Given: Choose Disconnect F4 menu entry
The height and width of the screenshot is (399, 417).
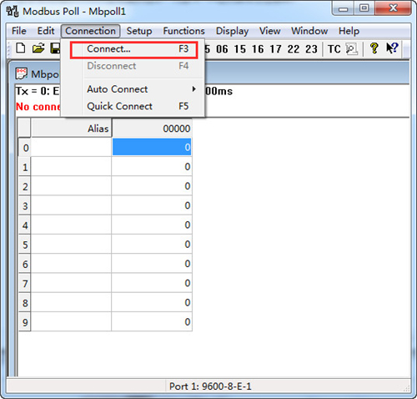Looking at the screenshot, I should pyautogui.click(x=133, y=66).
